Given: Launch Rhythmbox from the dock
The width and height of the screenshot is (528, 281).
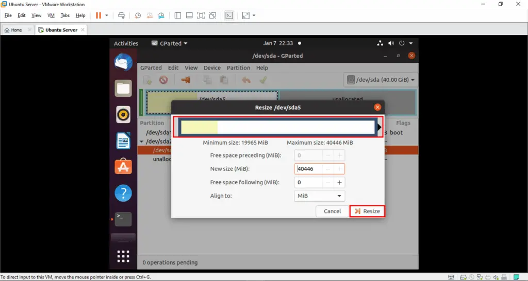Looking at the screenshot, I should [x=123, y=115].
